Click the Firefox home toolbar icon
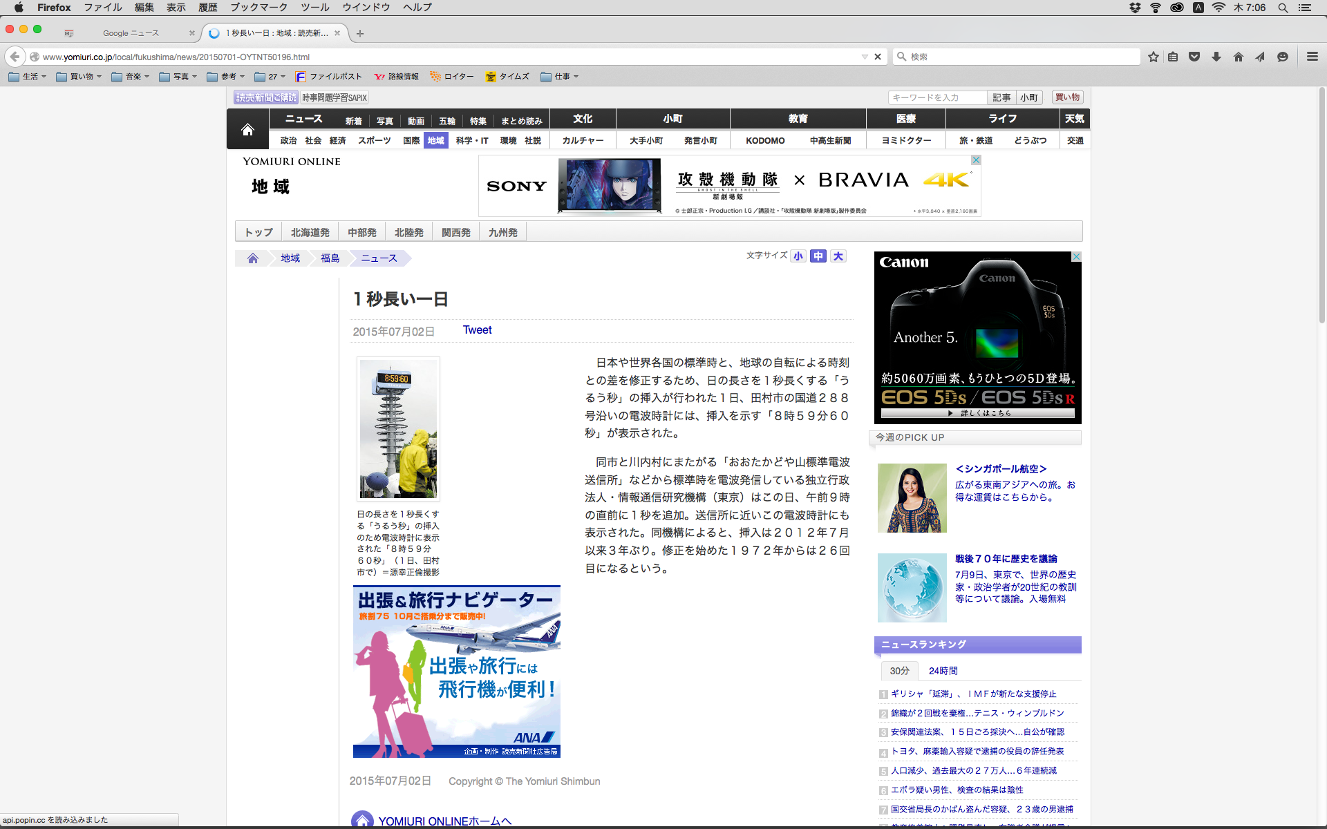This screenshot has width=1327, height=829. pyautogui.click(x=1238, y=57)
